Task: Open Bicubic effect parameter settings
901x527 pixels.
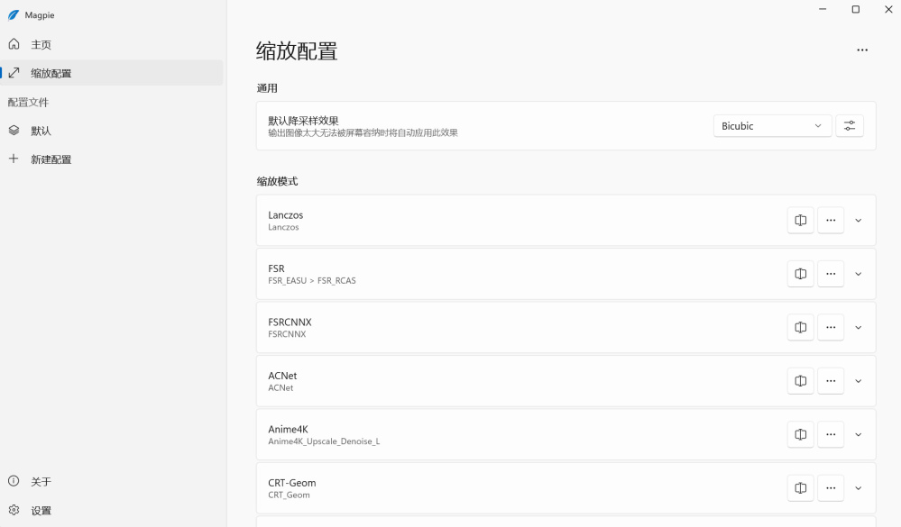Action: pos(850,126)
